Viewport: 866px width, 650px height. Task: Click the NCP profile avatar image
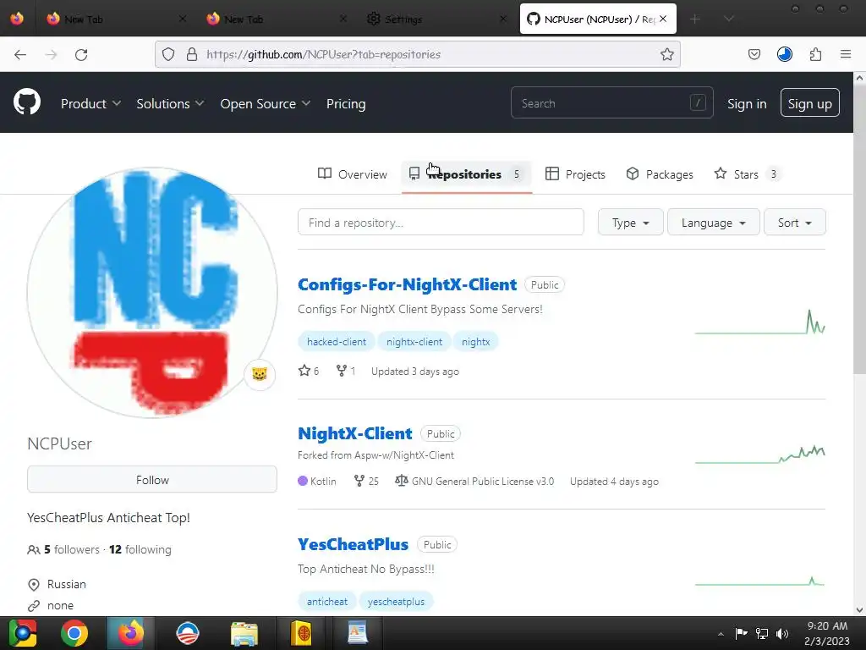tap(152, 293)
